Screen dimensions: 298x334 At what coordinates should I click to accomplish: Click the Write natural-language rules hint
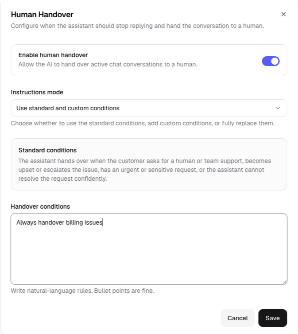pyautogui.click(x=82, y=291)
